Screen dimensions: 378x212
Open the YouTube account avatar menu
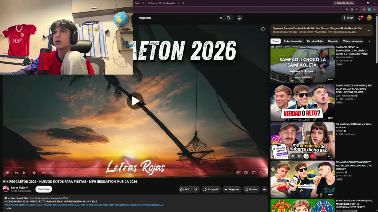[369, 18]
